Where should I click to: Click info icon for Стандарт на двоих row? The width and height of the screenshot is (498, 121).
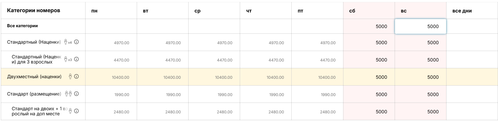point(76,111)
